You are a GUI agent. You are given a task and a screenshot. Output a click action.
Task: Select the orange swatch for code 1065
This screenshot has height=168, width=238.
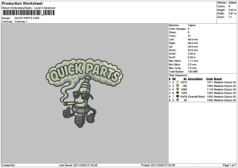pos(177,86)
